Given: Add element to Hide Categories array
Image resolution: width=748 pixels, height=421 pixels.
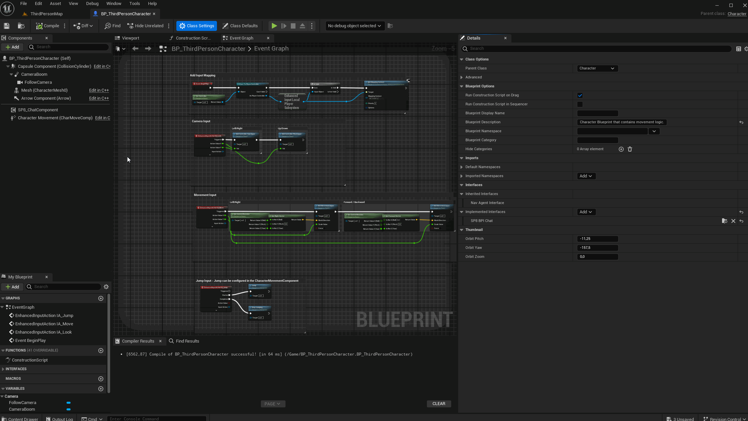Looking at the screenshot, I should tap(621, 149).
